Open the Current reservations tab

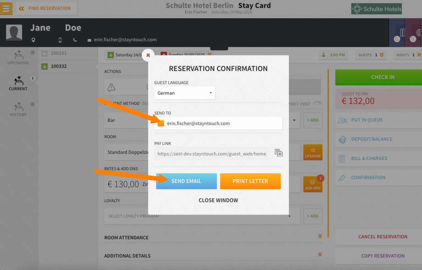tap(18, 83)
